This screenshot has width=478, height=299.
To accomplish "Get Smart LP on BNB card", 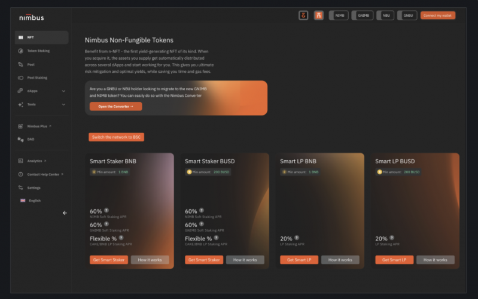I will (299, 260).
